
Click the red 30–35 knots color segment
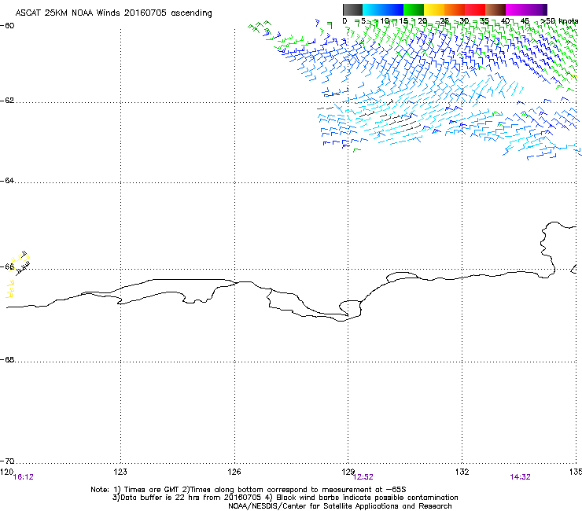[x=475, y=9]
